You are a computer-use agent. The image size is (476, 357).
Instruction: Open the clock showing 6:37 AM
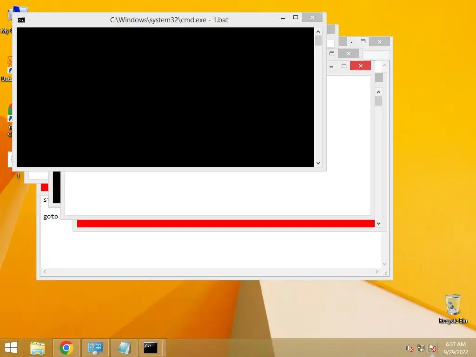pos(456,348)
